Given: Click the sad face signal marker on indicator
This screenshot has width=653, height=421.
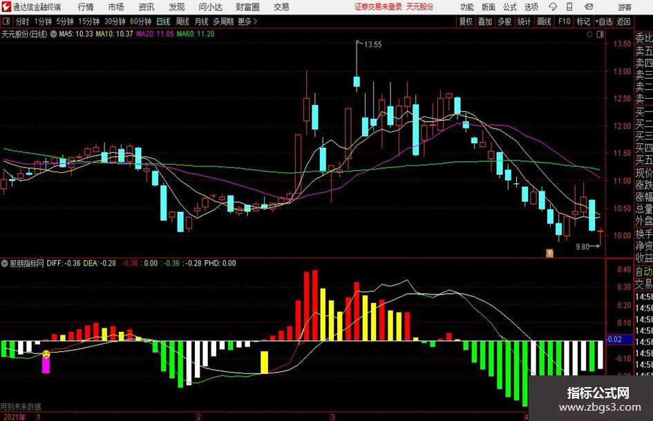Looking at the screenshot, I should pos(46,355).
